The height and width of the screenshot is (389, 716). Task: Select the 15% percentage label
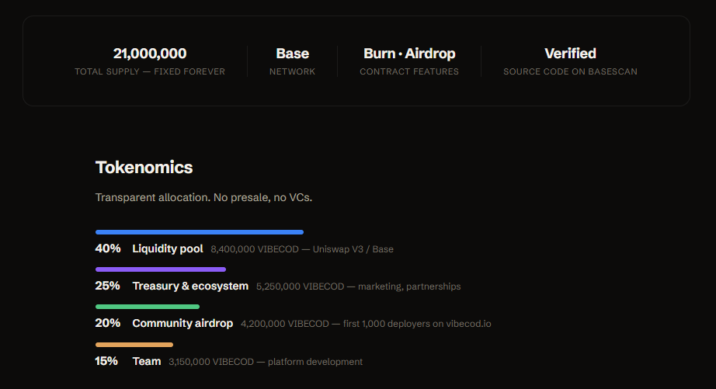(106, 361)
